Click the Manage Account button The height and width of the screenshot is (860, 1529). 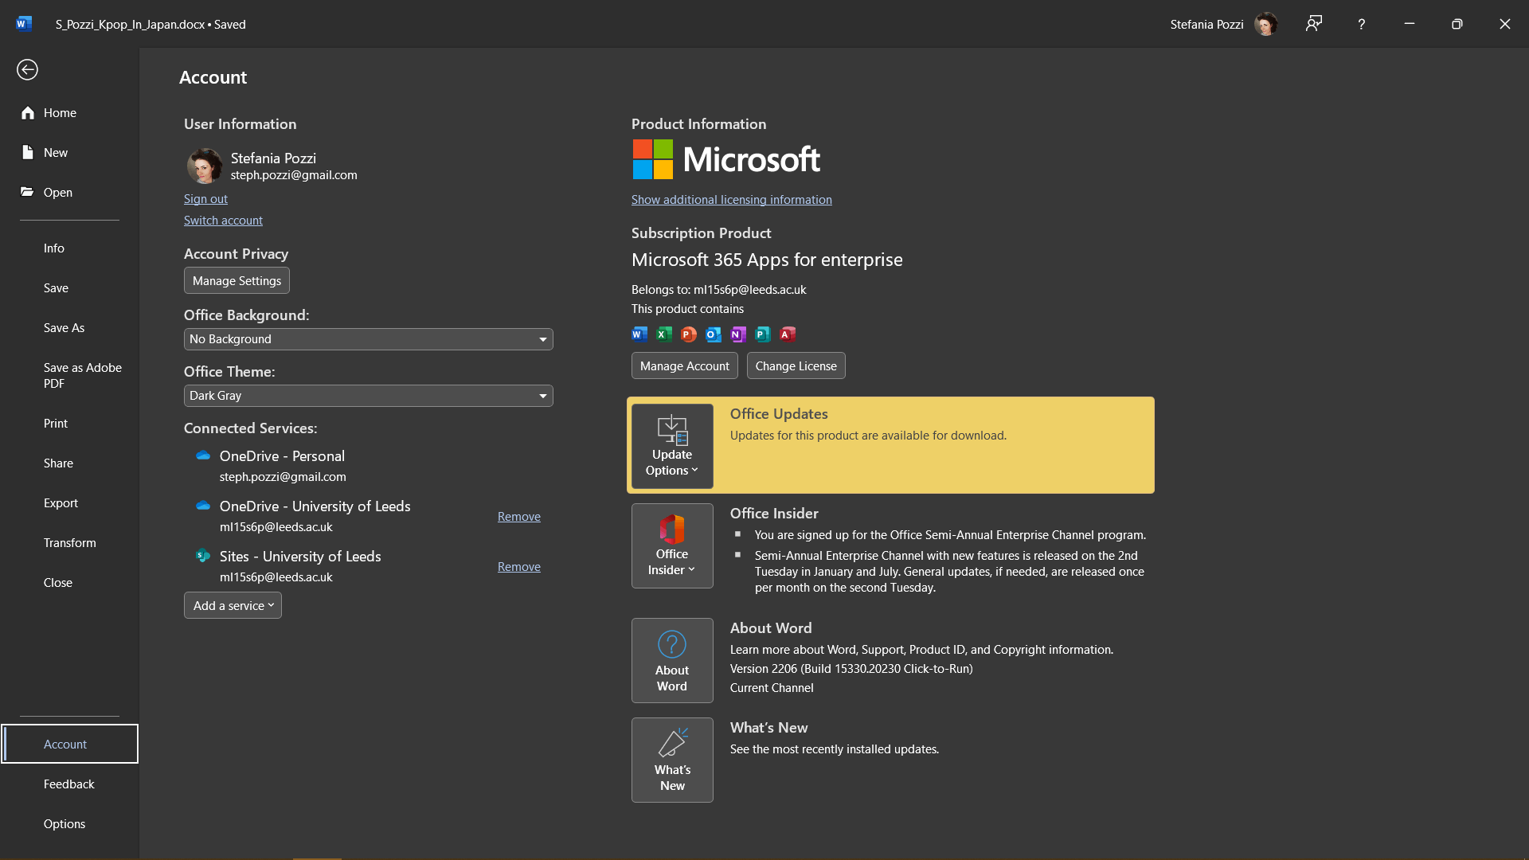pyautogui.click(x=684, y=366)
